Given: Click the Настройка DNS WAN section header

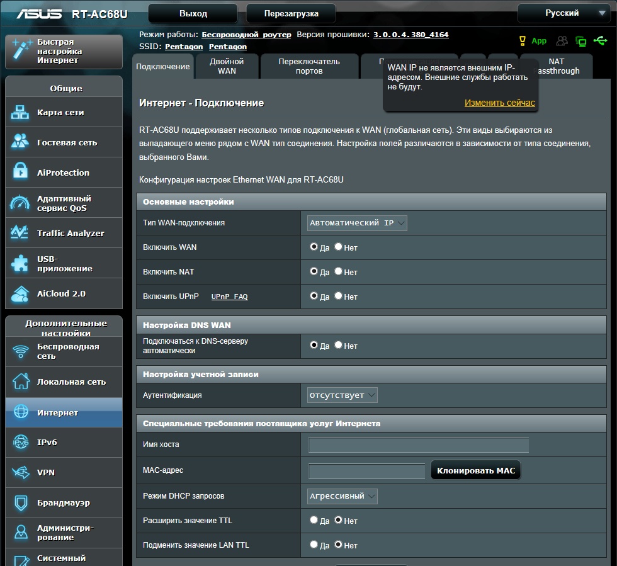Looking at the screenshot, I should tap(371, 325).
